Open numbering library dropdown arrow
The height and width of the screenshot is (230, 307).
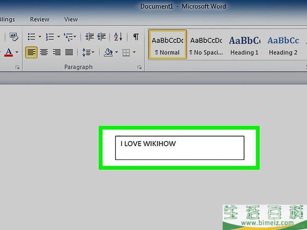[x=58, y=37]
